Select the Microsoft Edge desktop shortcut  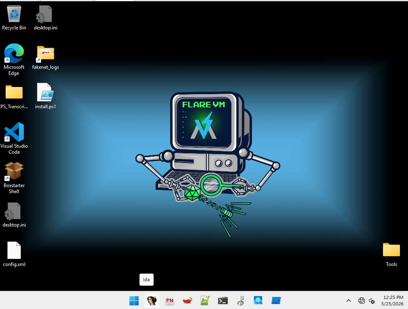[14, 60]
